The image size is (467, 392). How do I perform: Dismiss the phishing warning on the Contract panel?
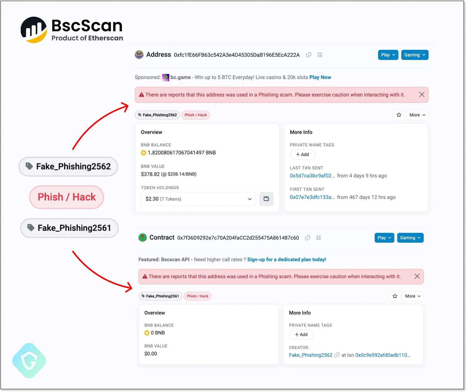tap(417, 276)
